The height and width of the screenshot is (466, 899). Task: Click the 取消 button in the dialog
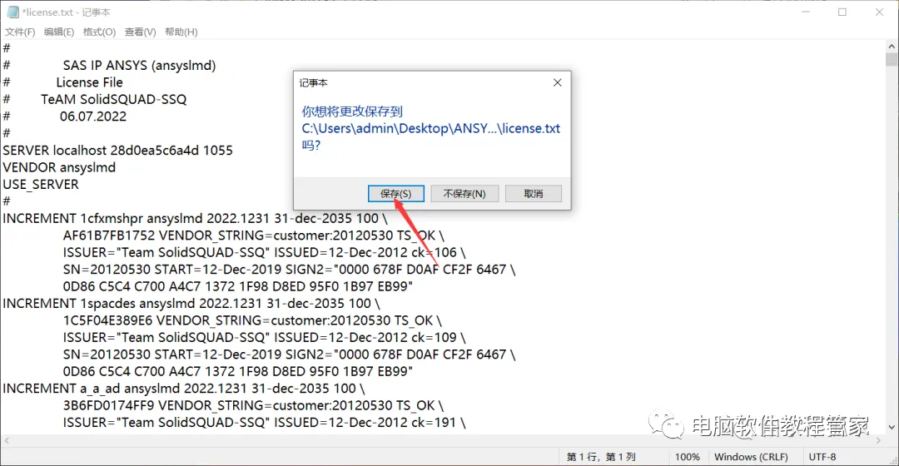(534, 194)
